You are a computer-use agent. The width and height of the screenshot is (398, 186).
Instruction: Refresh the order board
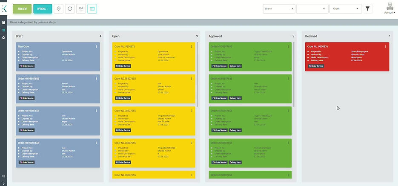tap(70, 9)
